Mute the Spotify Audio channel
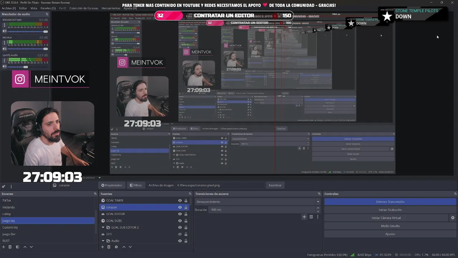Viewport: 458px width, 258px height. (x=4, y=67)
